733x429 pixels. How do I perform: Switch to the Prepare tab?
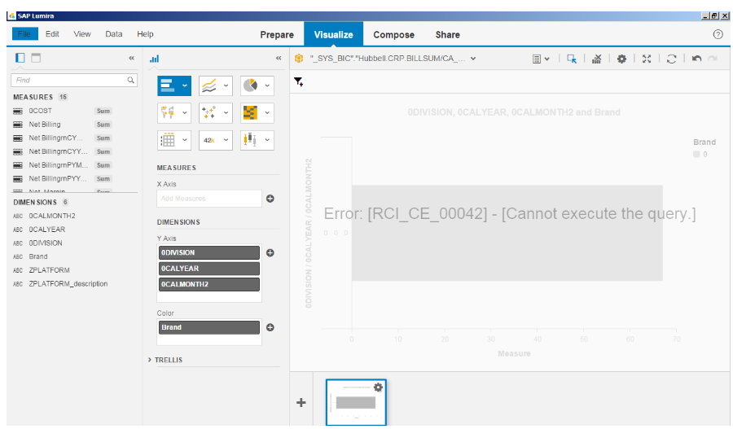(277, 34)
